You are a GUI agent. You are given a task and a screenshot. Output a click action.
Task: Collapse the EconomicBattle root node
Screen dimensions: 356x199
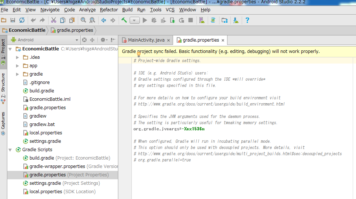(10, 49)
